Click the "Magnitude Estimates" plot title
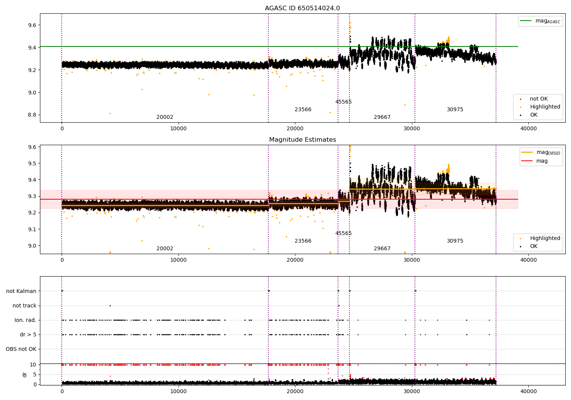This screenshot has height=400, width=571. 302,140
